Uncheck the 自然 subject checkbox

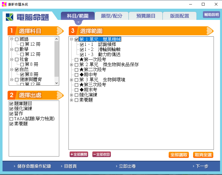(x=17, y=69)
